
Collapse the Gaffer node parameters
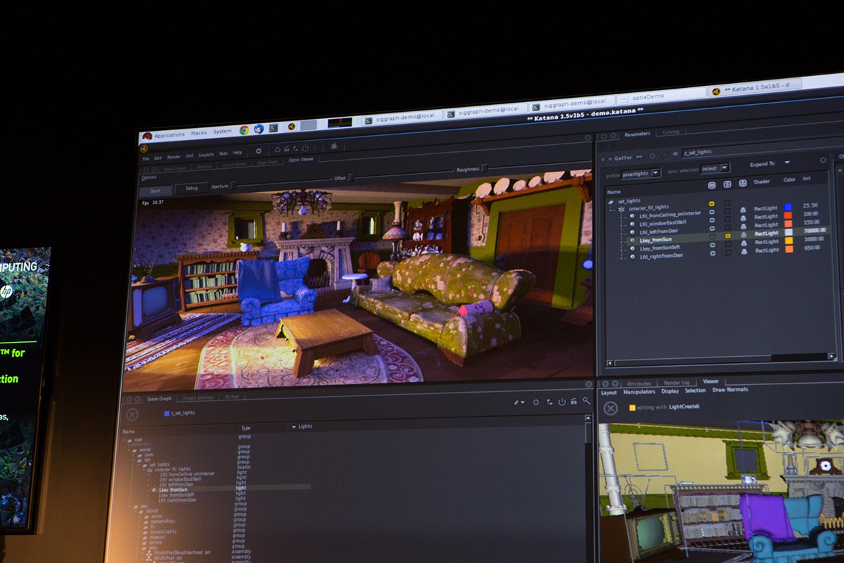(x=610, y=158)
